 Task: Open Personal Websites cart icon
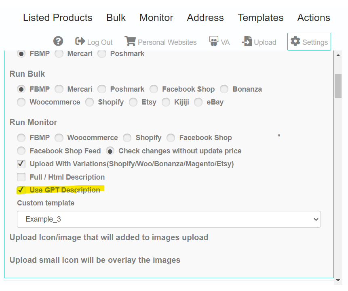tap(130, 41)
